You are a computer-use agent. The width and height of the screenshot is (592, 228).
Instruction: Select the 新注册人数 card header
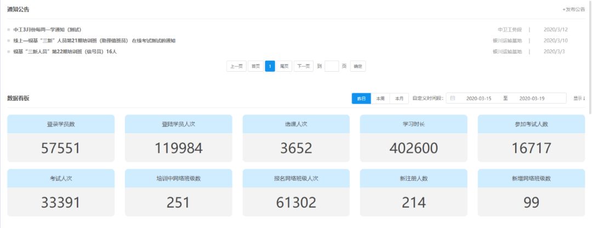(414, 178)
